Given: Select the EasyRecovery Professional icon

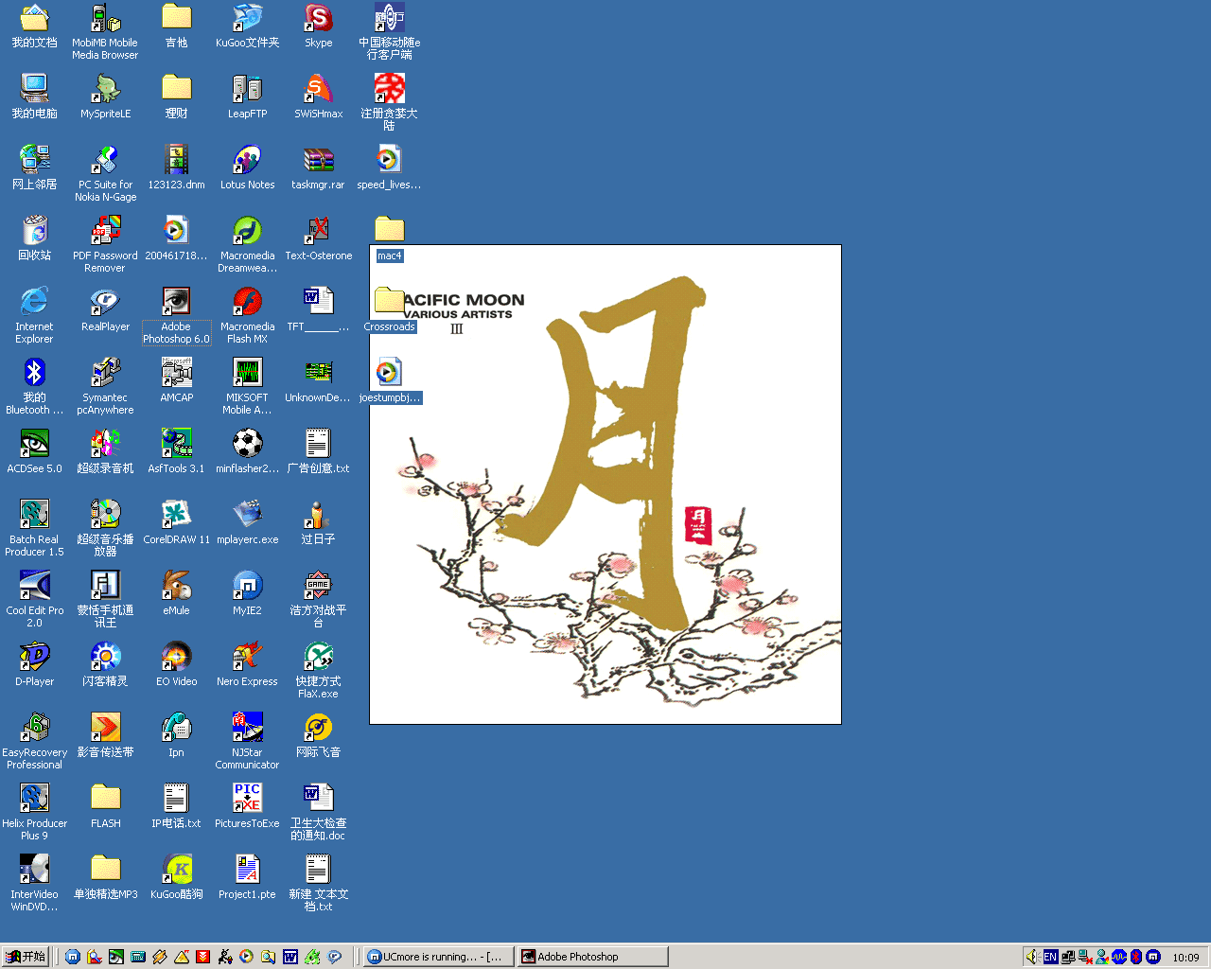Looking at the screenshot, I should (x=34, y=741).
